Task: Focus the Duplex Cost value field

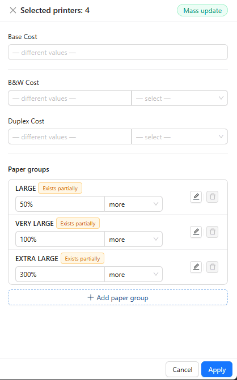Action: click(x=70, y=136)
